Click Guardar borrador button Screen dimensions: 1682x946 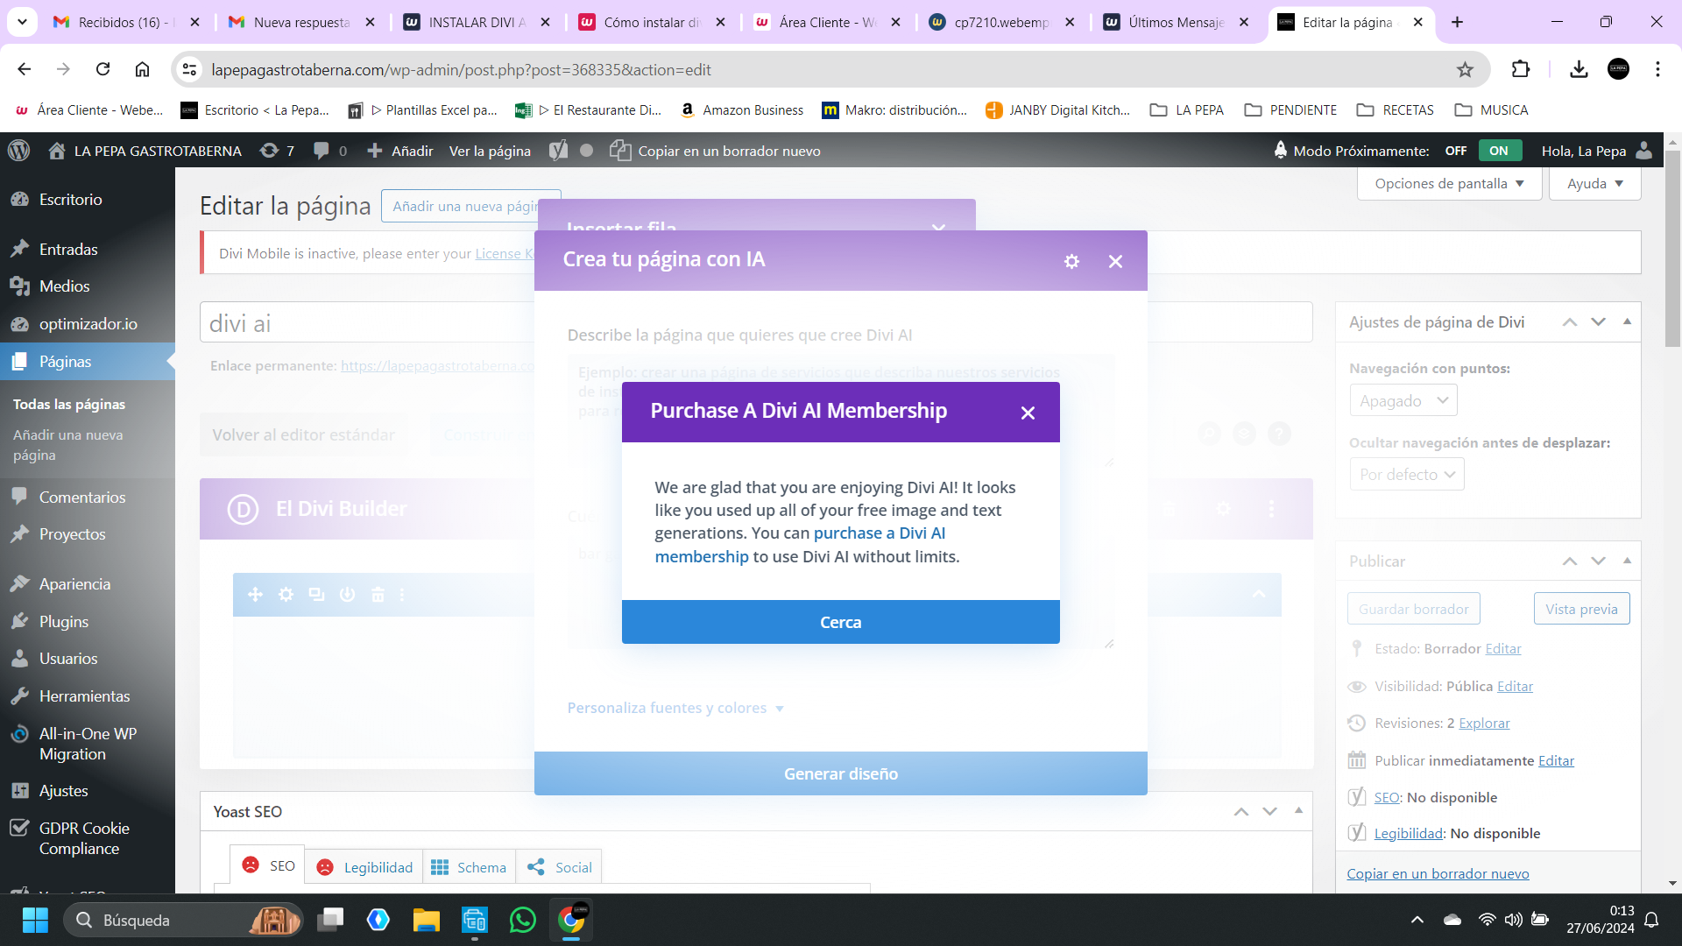[1413, 609]
